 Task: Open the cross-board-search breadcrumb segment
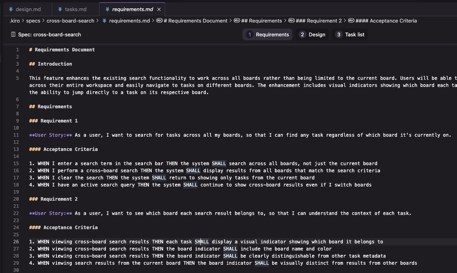70,21
